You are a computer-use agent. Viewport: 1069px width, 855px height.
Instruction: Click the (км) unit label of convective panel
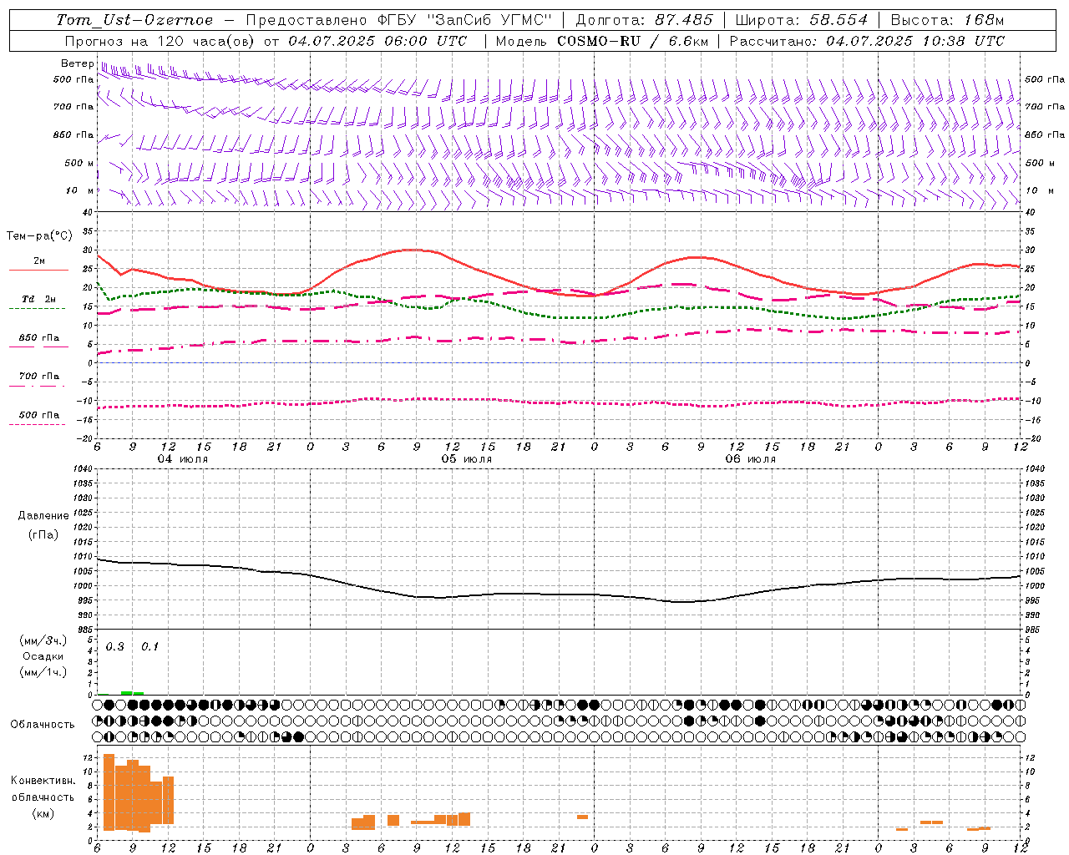coord(43,813)
